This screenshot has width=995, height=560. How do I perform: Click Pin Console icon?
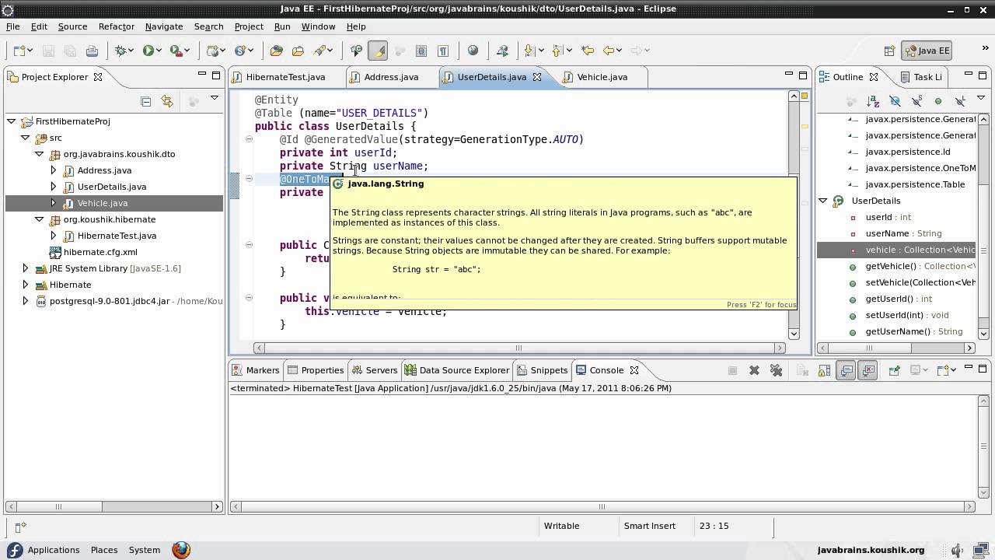[894, 370]
